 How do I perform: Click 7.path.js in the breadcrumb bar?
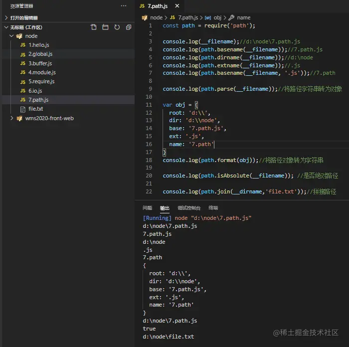pos(188,17)
